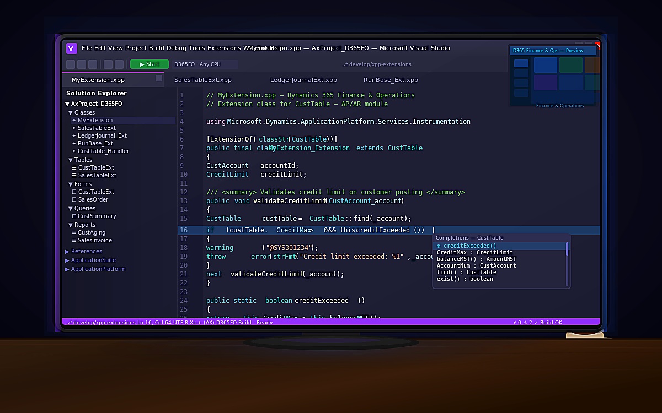Switch to the SalesTableExt.xpp tab
The width and height of the screenshot is (662, 413).
pyautogui.click(x=203, y=80)
